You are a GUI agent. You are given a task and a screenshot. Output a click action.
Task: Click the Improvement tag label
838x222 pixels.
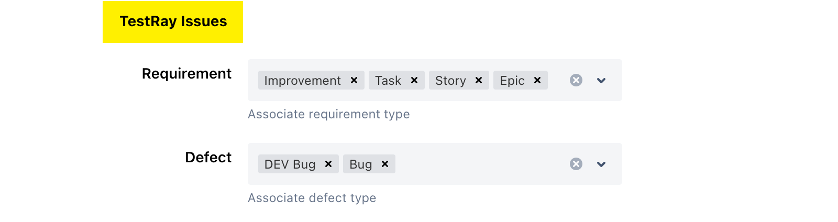(302, 81)
